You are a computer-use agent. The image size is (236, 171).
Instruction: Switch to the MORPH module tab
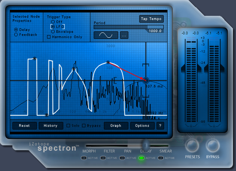(89, 151)
